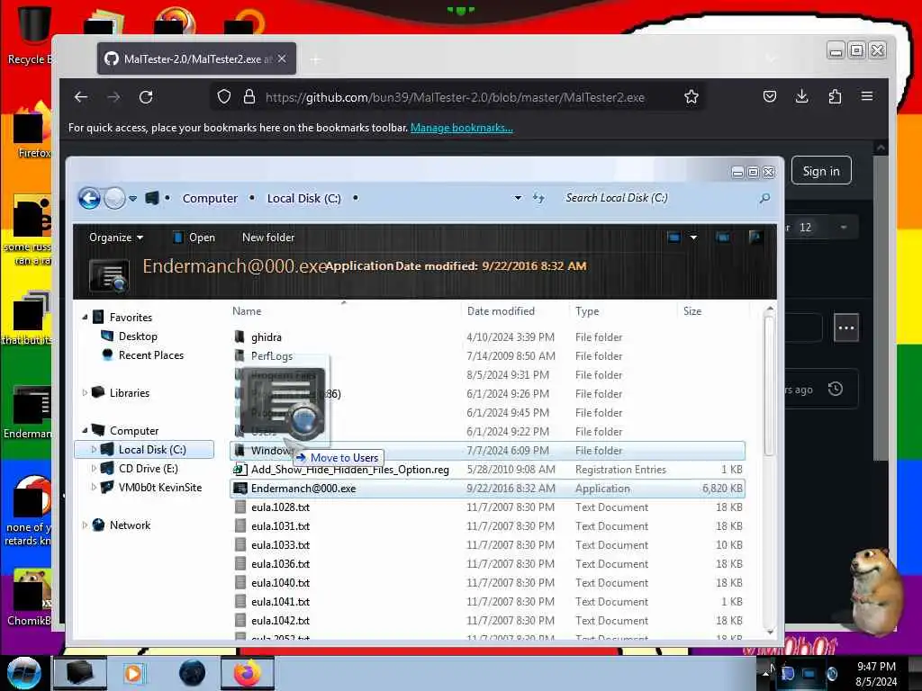Image resolution: width=922 pixels, height=691 pixels.
Task: Refresh Local Disk (C:) folder view
Action: [538, 198]
